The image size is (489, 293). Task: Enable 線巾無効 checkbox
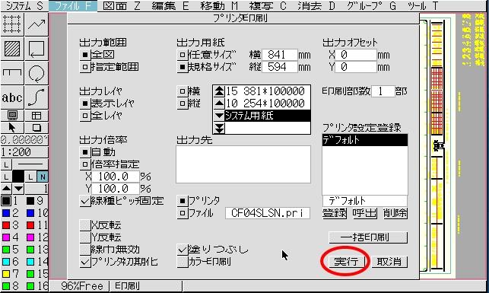click(x=85, y=250)
